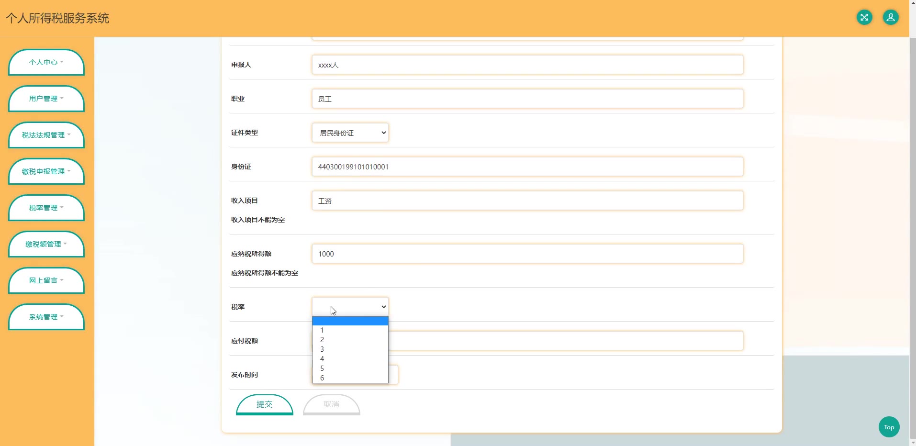Focus the 身份证 number input field
This screenshot has height=446, width=916.
(527, 167)
